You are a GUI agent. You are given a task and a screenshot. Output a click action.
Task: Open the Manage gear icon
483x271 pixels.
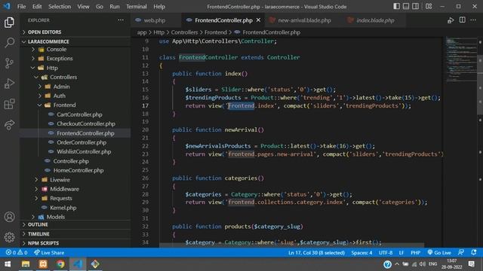tap(9, 237)
